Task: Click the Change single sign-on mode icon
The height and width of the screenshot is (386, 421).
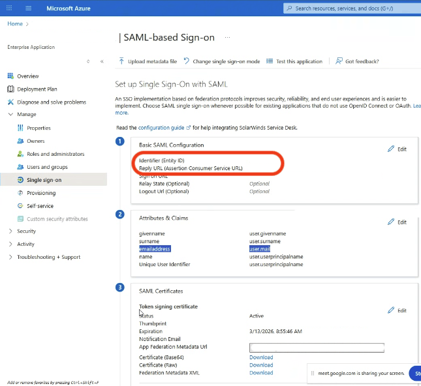Action: tap(186, 61)
